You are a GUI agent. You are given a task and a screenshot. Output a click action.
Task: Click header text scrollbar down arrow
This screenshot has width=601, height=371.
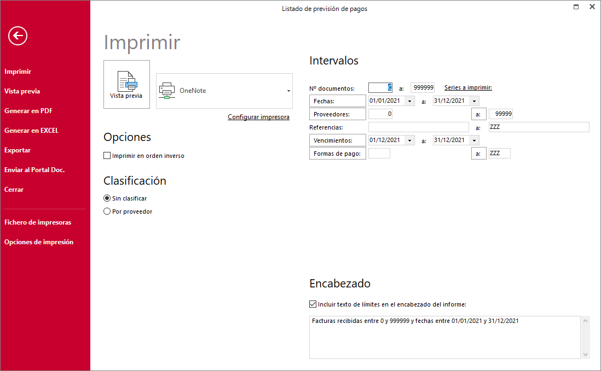click(585, 355)
